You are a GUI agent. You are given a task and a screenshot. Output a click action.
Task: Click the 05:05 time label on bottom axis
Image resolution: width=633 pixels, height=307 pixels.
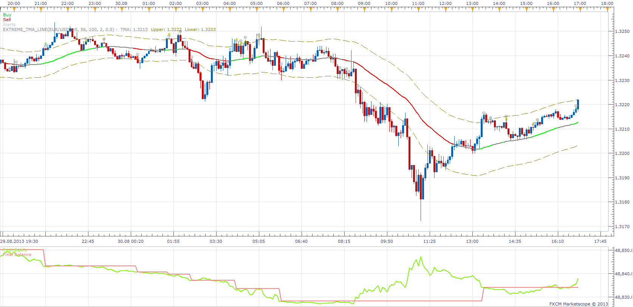(259, 241)
